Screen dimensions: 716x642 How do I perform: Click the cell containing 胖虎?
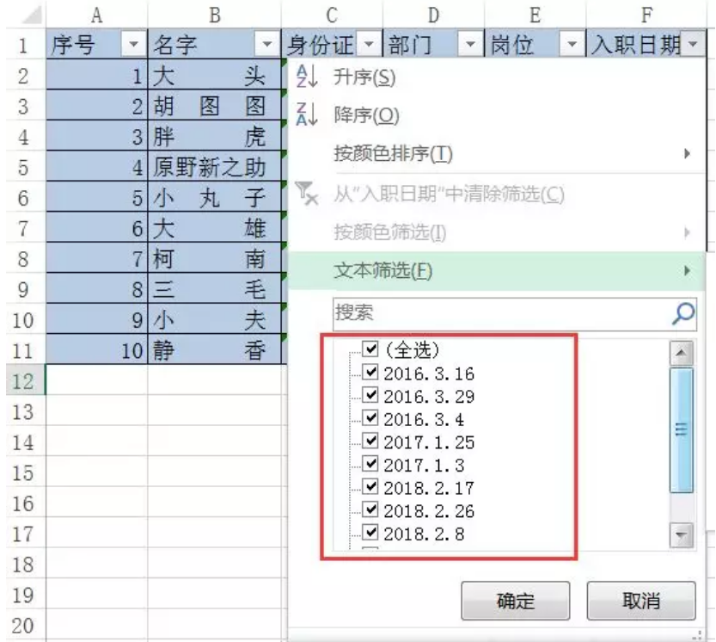[215, 136]
